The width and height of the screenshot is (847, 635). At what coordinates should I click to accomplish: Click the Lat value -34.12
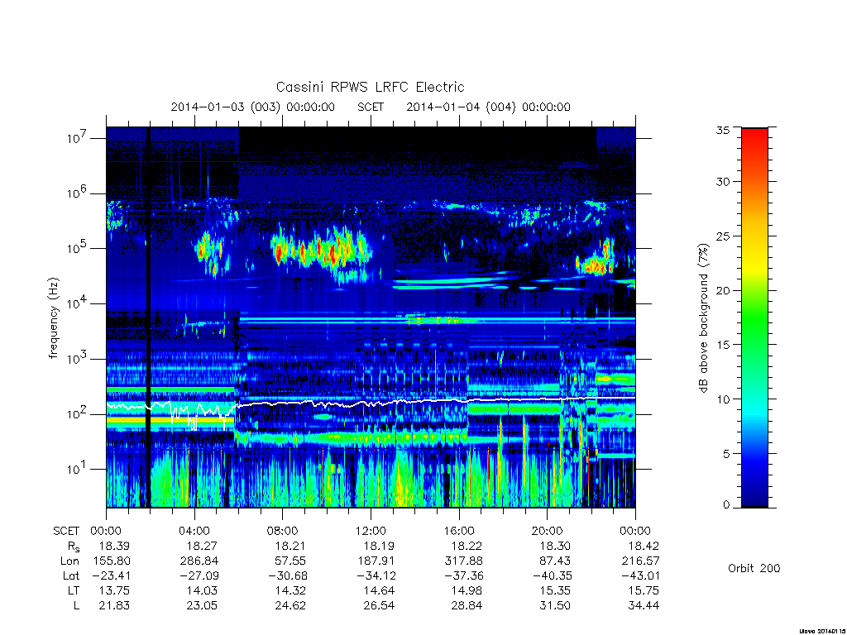376,575
